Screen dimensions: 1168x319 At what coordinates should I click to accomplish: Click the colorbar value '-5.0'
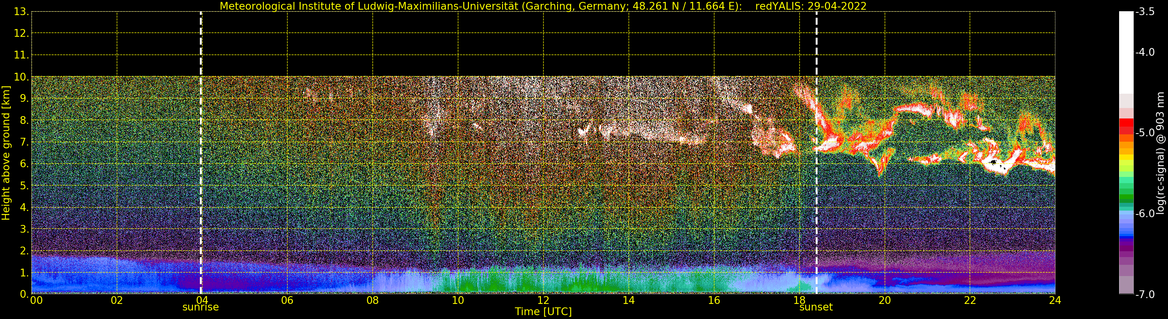(x=1145, y=133)
